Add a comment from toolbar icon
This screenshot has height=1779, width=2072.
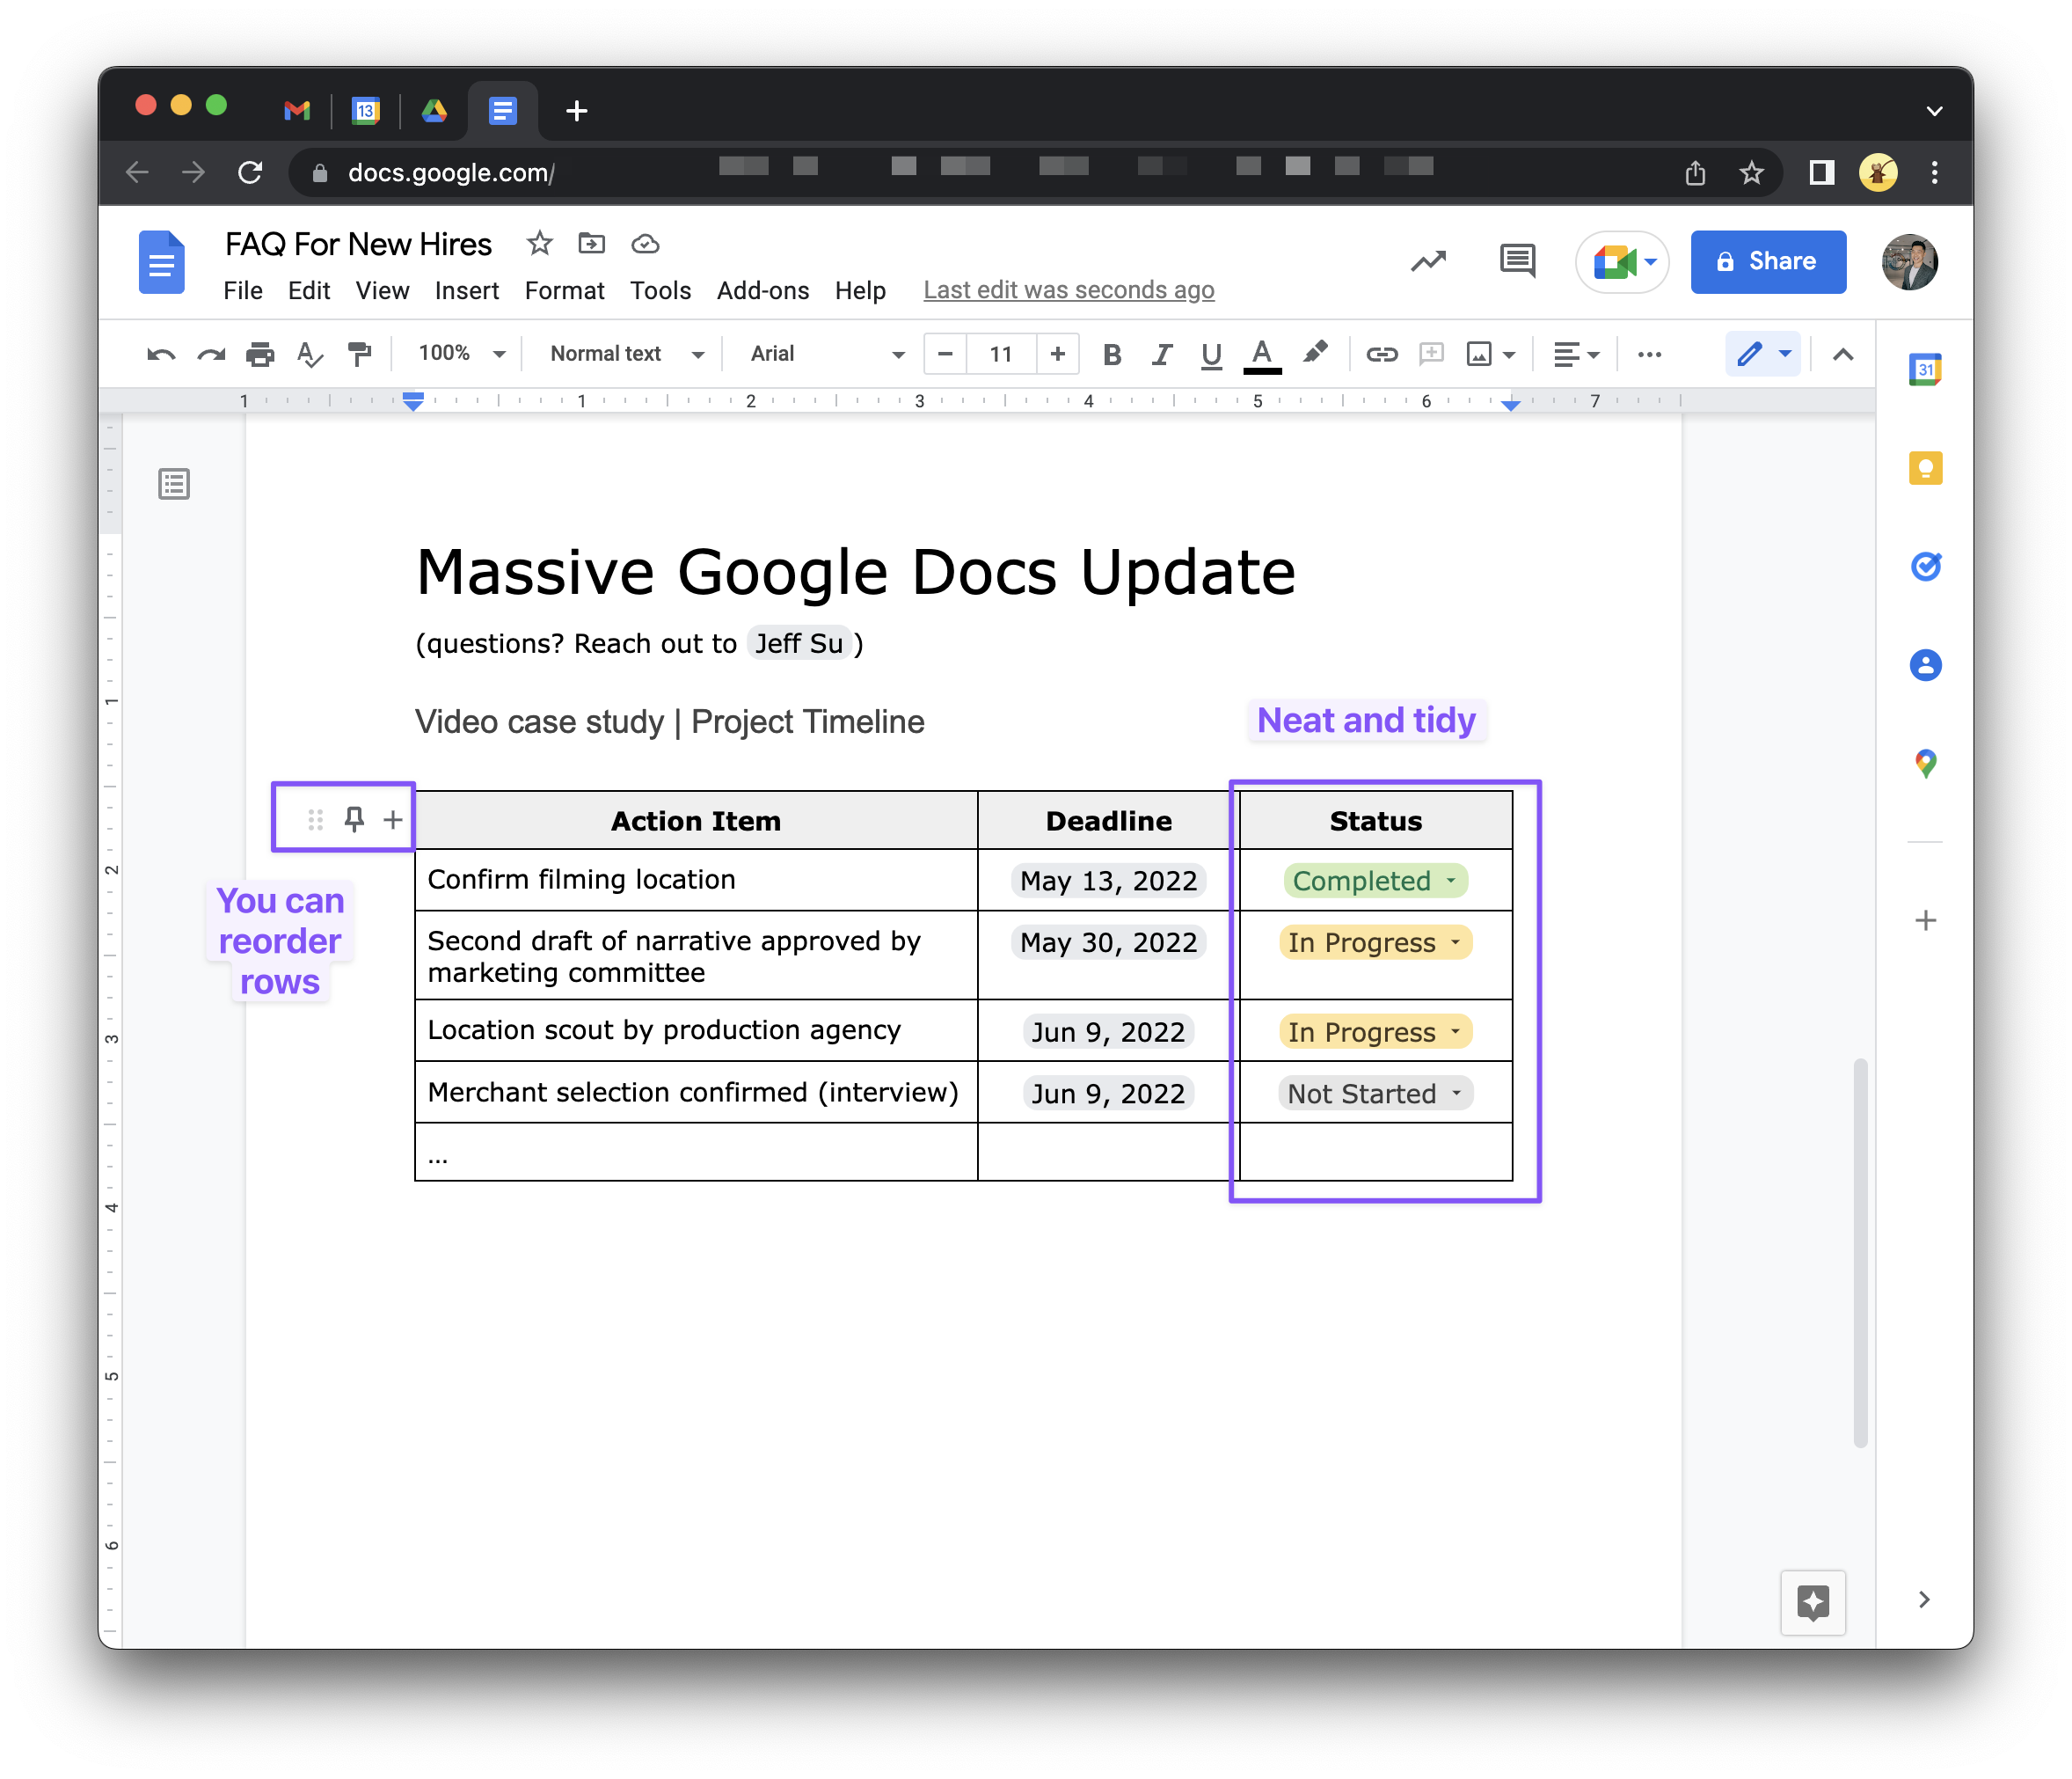coord(1431,355)
